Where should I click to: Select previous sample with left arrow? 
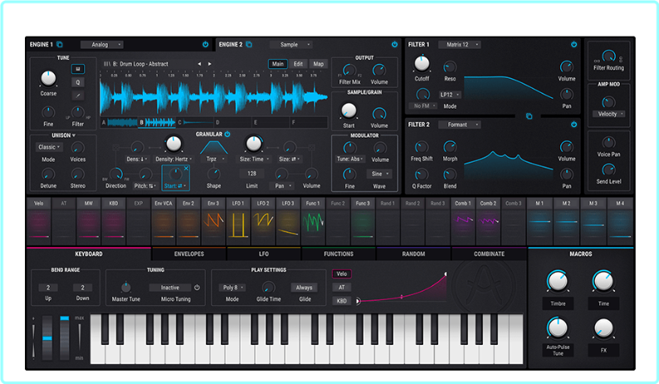(x=198, y=64)
